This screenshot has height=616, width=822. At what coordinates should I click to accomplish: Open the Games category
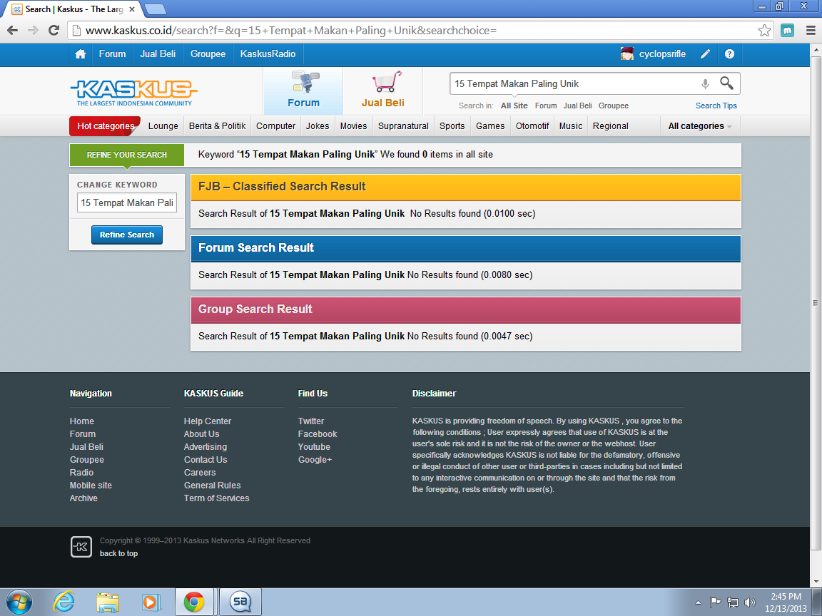coord(490,126)
